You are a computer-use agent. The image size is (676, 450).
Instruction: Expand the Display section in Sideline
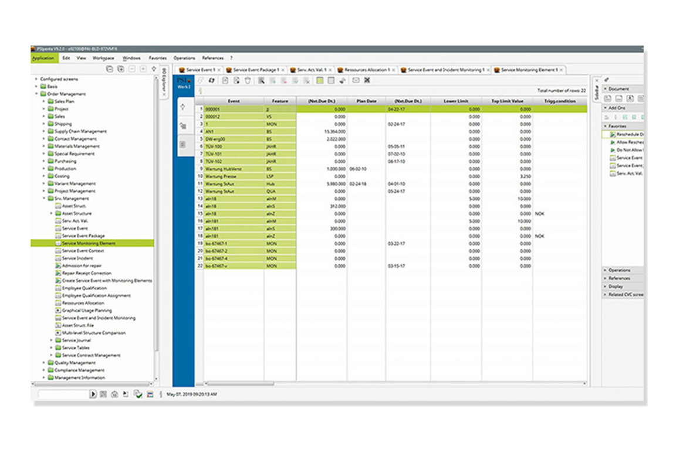pos(606,287)
